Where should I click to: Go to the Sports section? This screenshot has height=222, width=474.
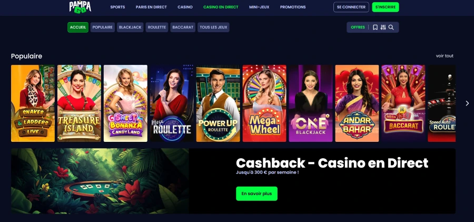pos(117,7)
